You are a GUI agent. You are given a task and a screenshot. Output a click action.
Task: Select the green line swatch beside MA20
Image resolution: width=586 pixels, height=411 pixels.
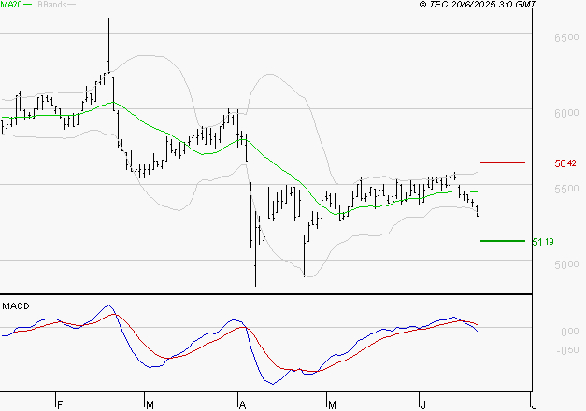pyautogui.click(x=28, y=6)
